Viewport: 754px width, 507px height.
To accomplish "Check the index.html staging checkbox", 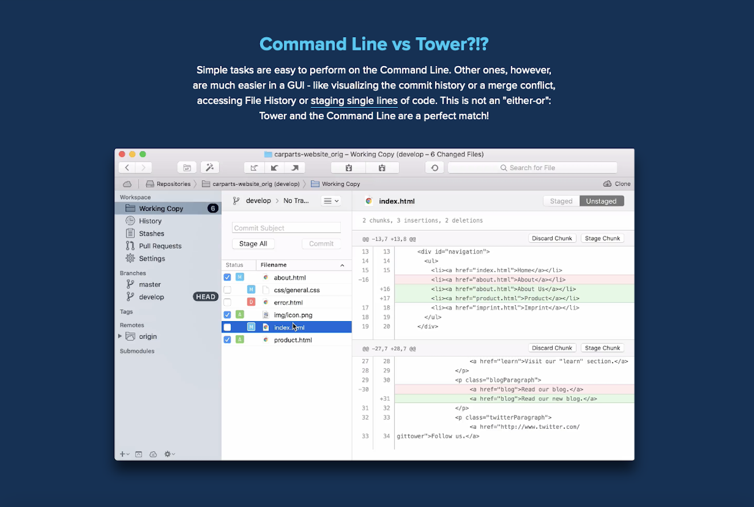I will 227,327.
